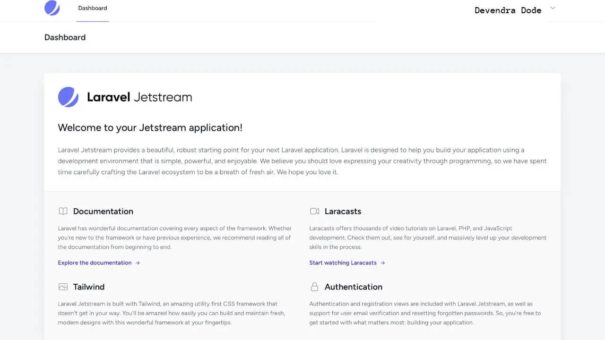Click the Documentation description paragraph
This screenshot has height=340, width=605.
[175, 238]
